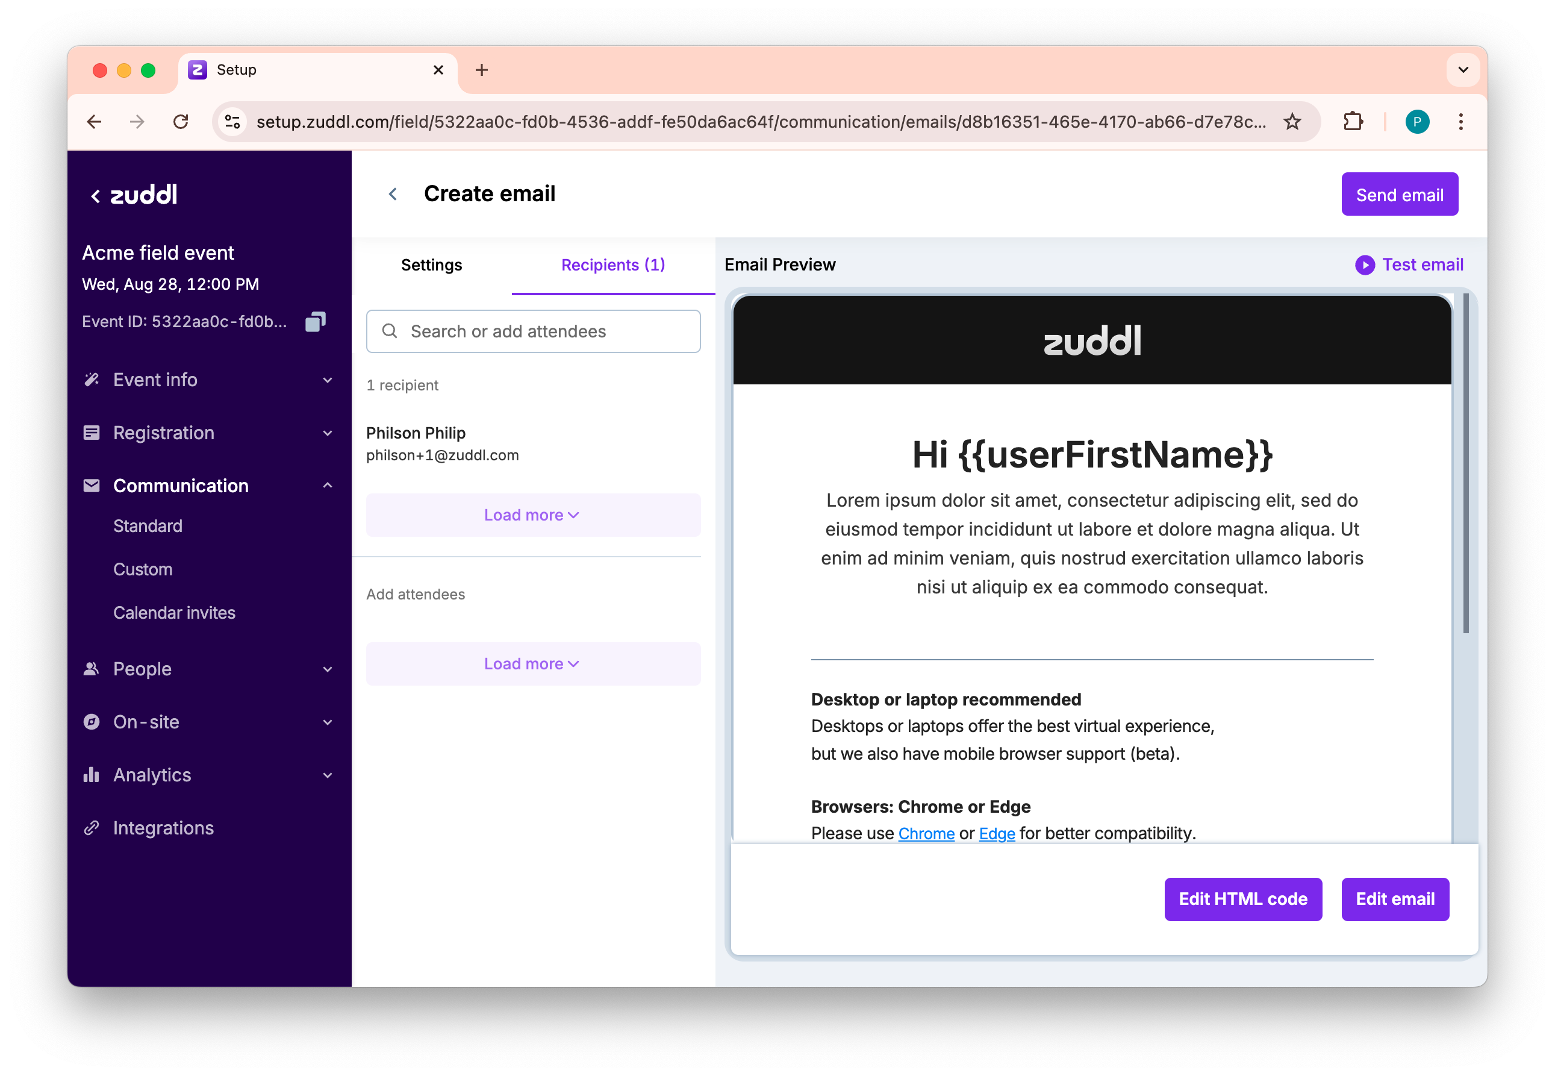Switch to the Settings tab
Viewport: 1555px width, 1076px height.
coord(431,265)
